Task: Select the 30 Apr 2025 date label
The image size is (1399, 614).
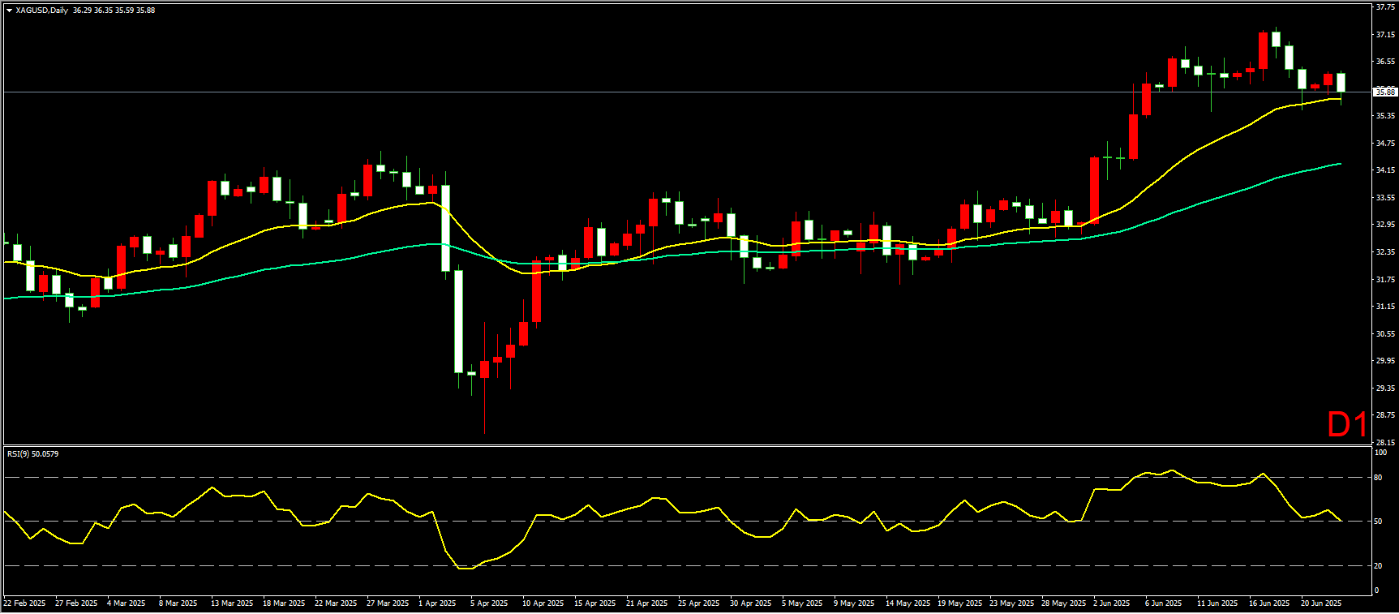Action: 750,603
